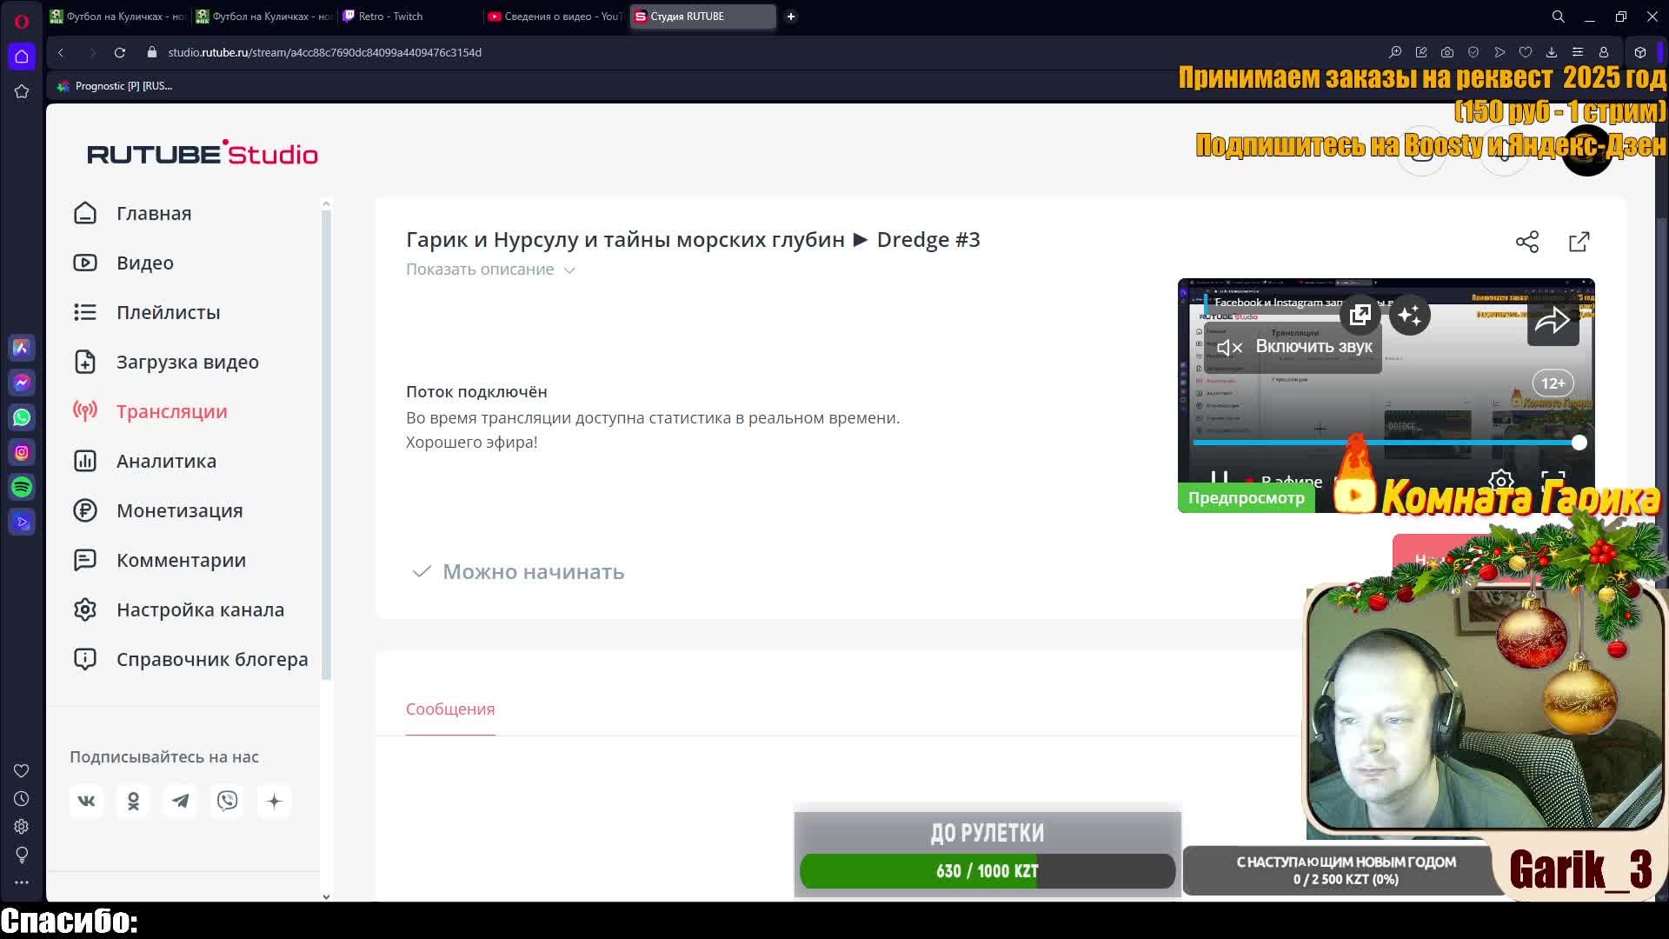Click the Видео play icon
The image size is (1669, 939).
(85, 263)
